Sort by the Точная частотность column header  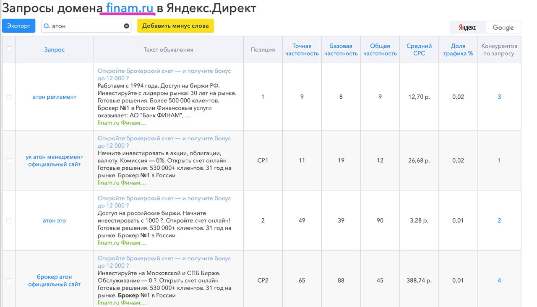coord(302,49)
